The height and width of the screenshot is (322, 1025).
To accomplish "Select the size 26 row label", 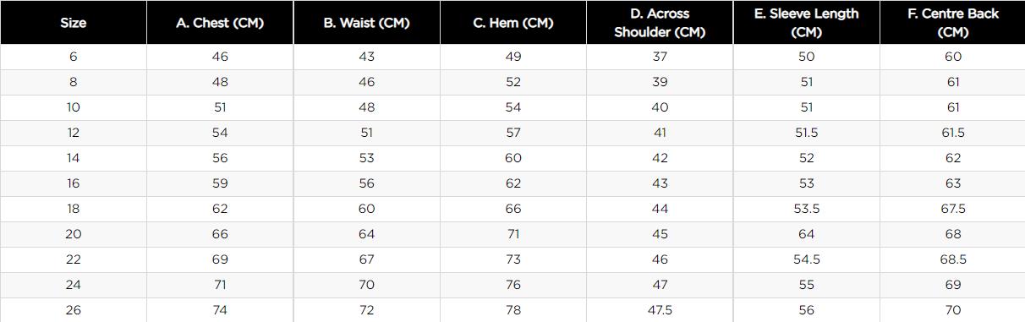I will 74,310.
